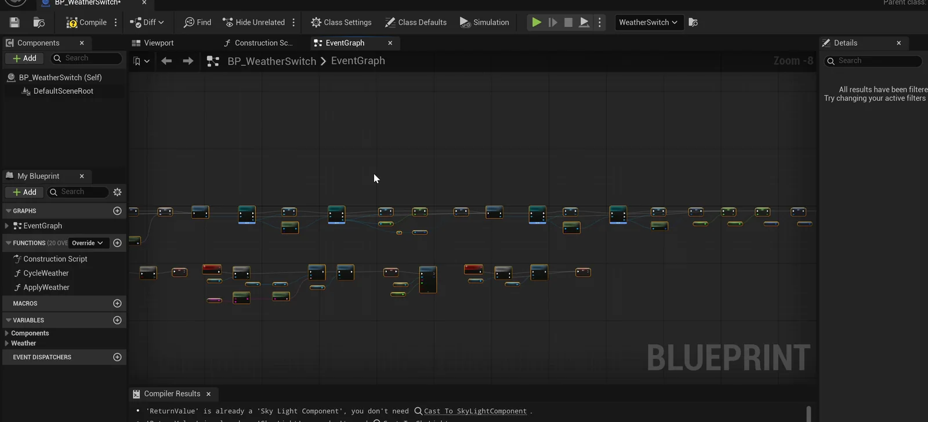Click the Stop playback button
The image size is (928, 422).
pyautogui.click(x=568, y=23)
